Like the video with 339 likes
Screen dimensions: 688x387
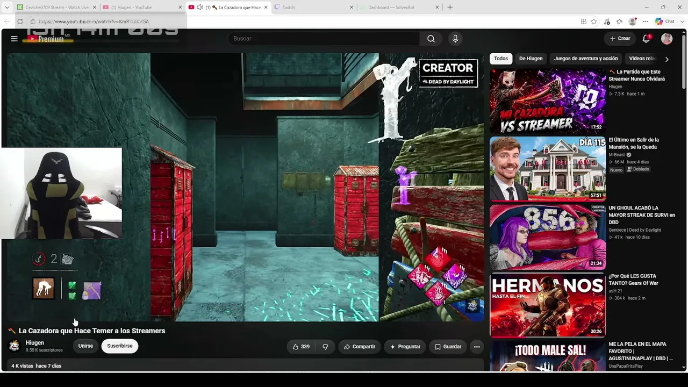pos(301,347)
